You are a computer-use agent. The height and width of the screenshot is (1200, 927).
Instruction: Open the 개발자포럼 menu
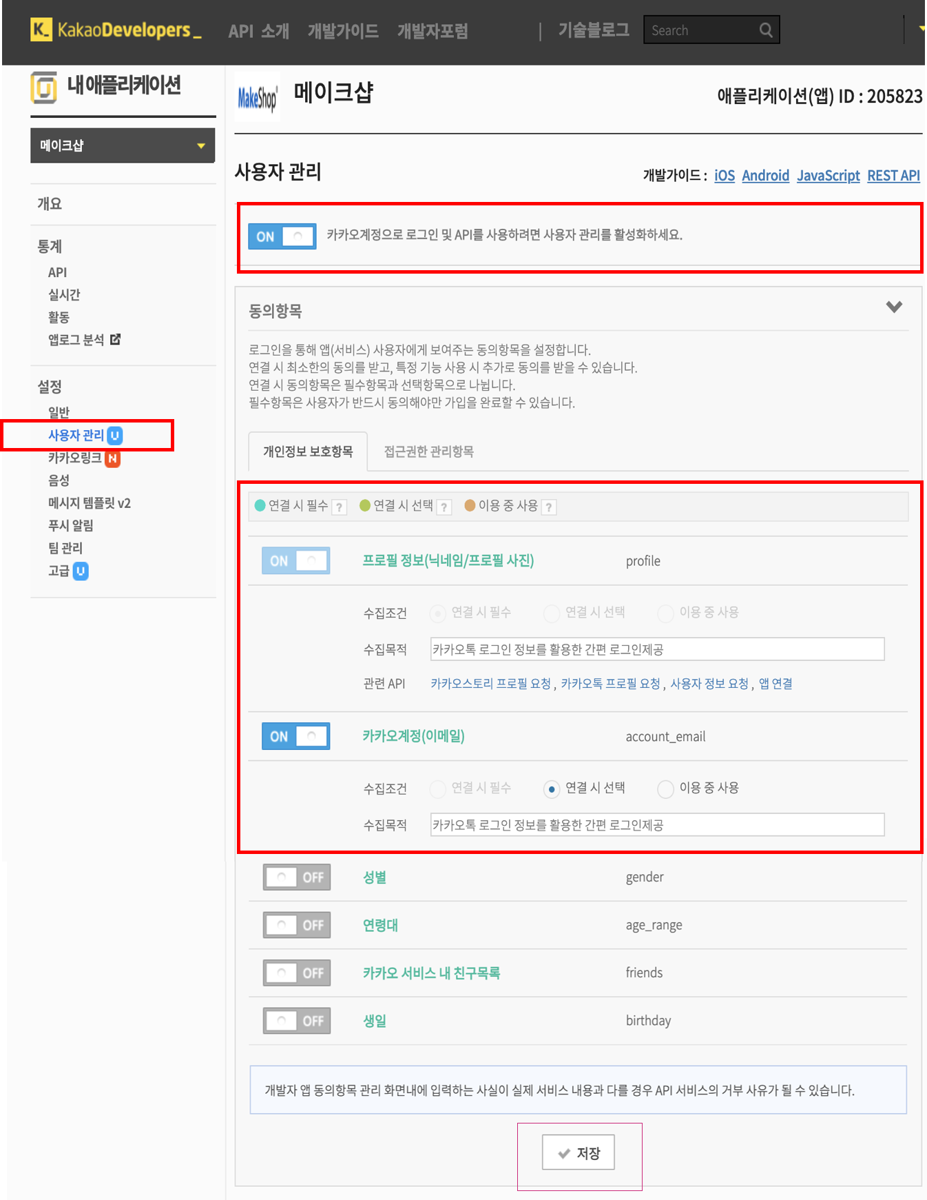click(433, 31)
